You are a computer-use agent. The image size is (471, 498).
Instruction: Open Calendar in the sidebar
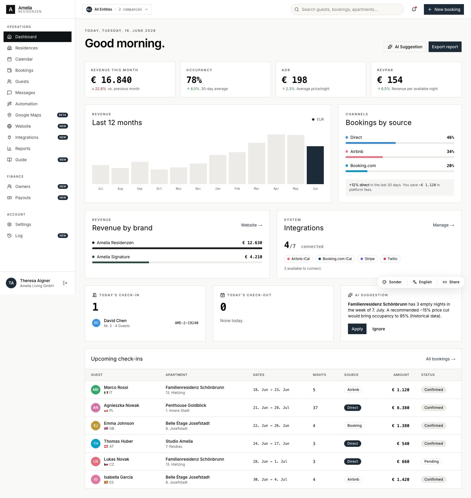pos(37,59)
